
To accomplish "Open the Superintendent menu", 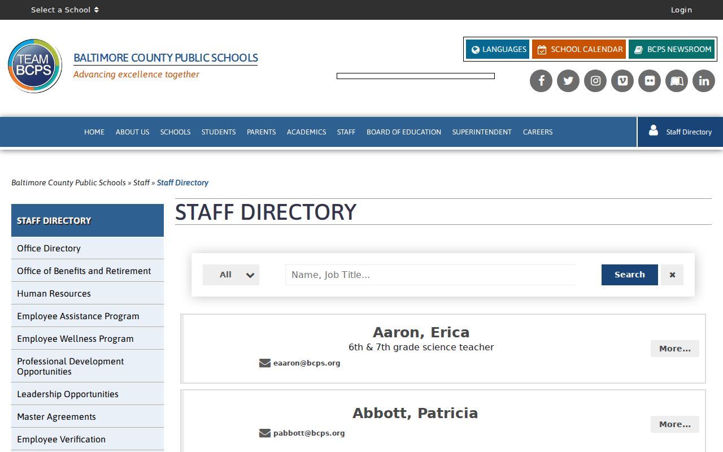I will [x=482, y=132].
